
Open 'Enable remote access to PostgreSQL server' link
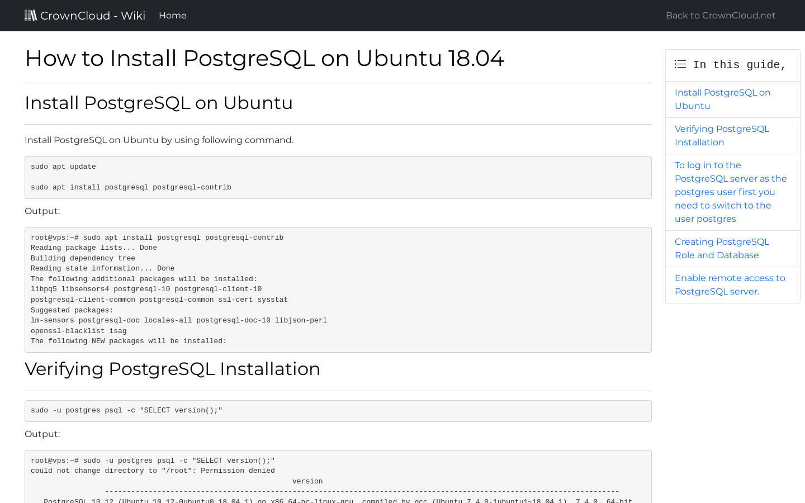click(x=730, y=284)
